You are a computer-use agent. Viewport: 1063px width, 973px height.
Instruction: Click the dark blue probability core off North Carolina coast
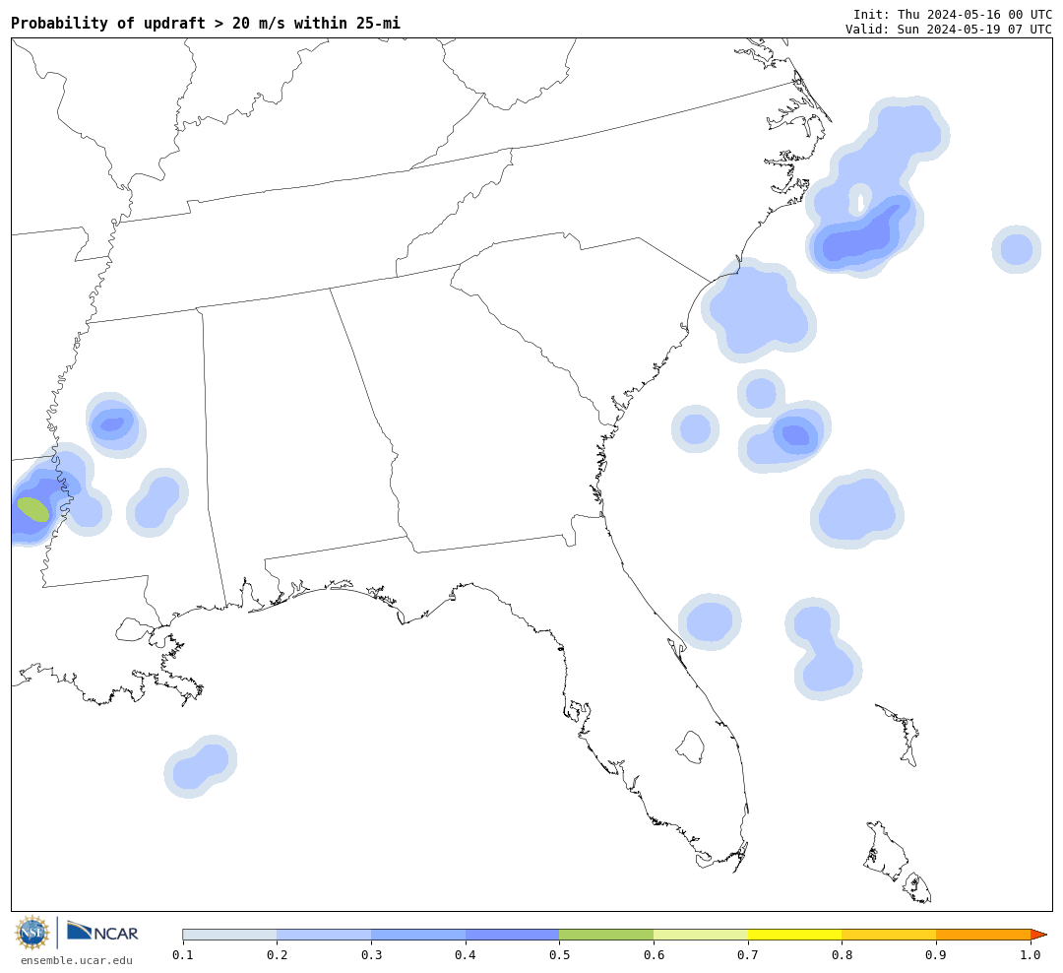[x=862, y=235]
